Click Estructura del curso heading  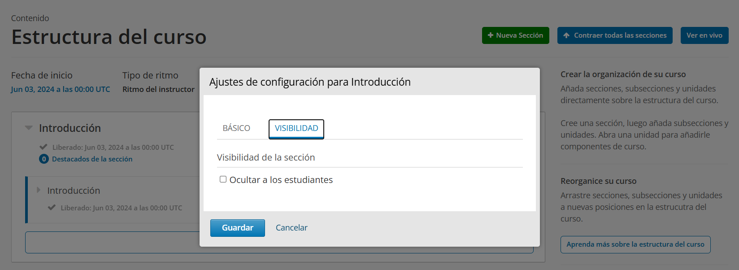pos(109,37)
